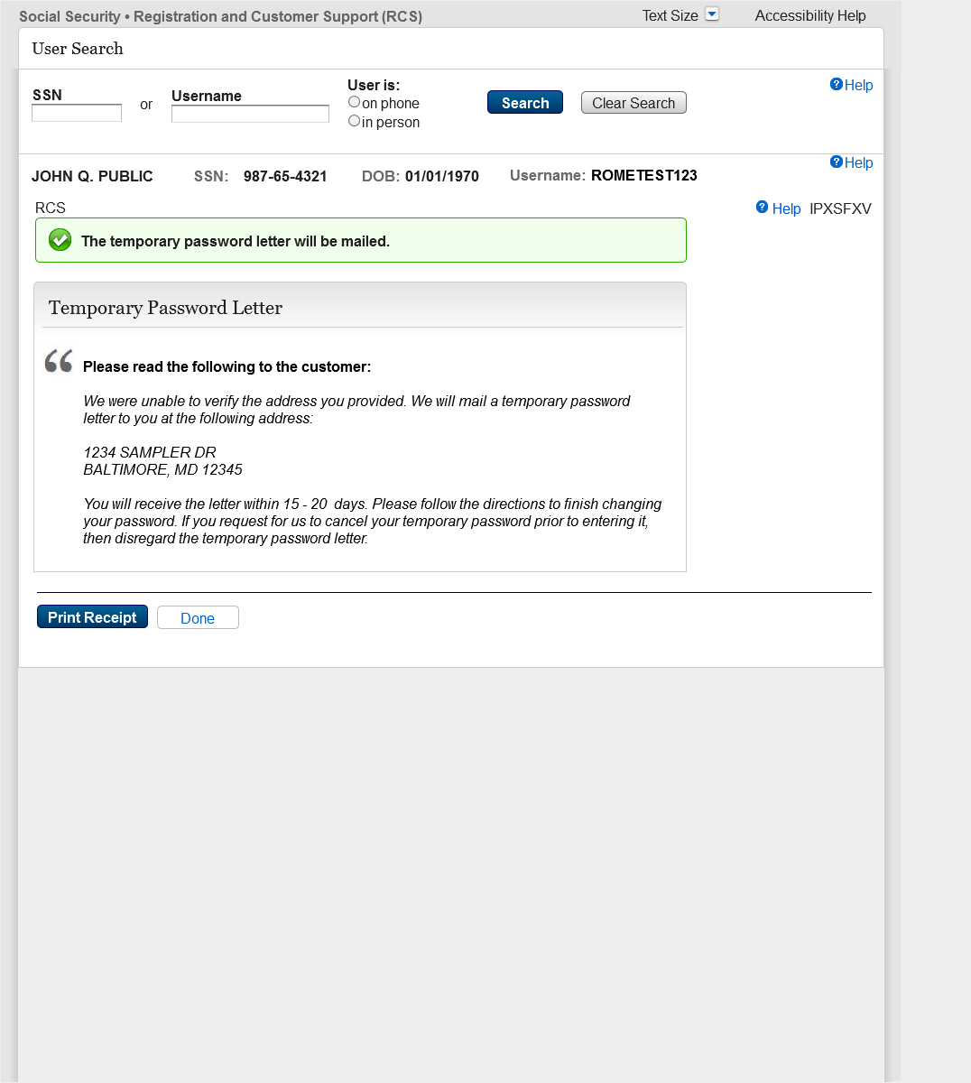Click the customer name JOHN Q. PUBLIC
This screenshot has width=971, height=1083.
pyautogui.click(x=92, y=176)
